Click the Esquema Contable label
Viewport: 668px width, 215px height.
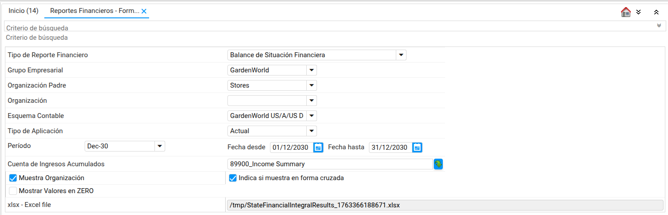tap(36, 116)
